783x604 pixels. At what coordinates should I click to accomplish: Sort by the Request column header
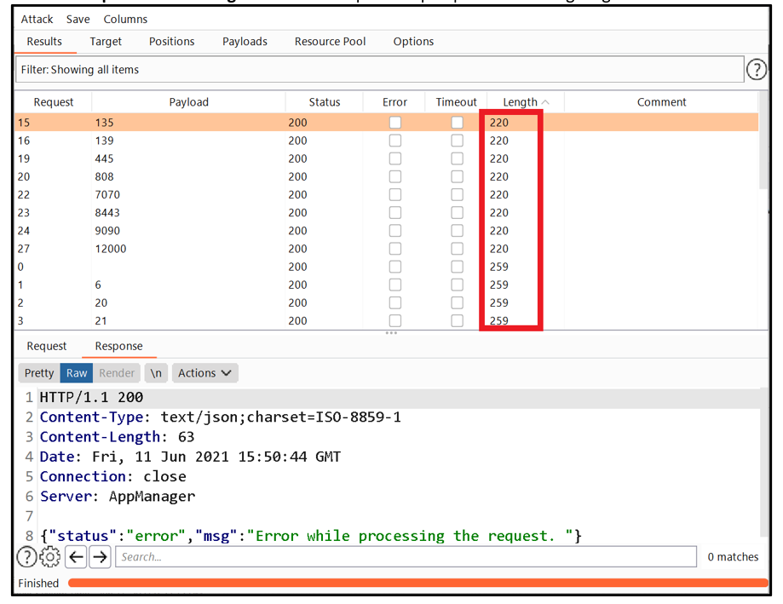tap(53, 102)
